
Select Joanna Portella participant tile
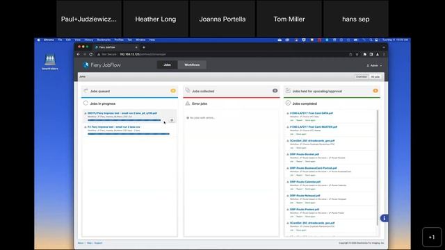(222, 19)
